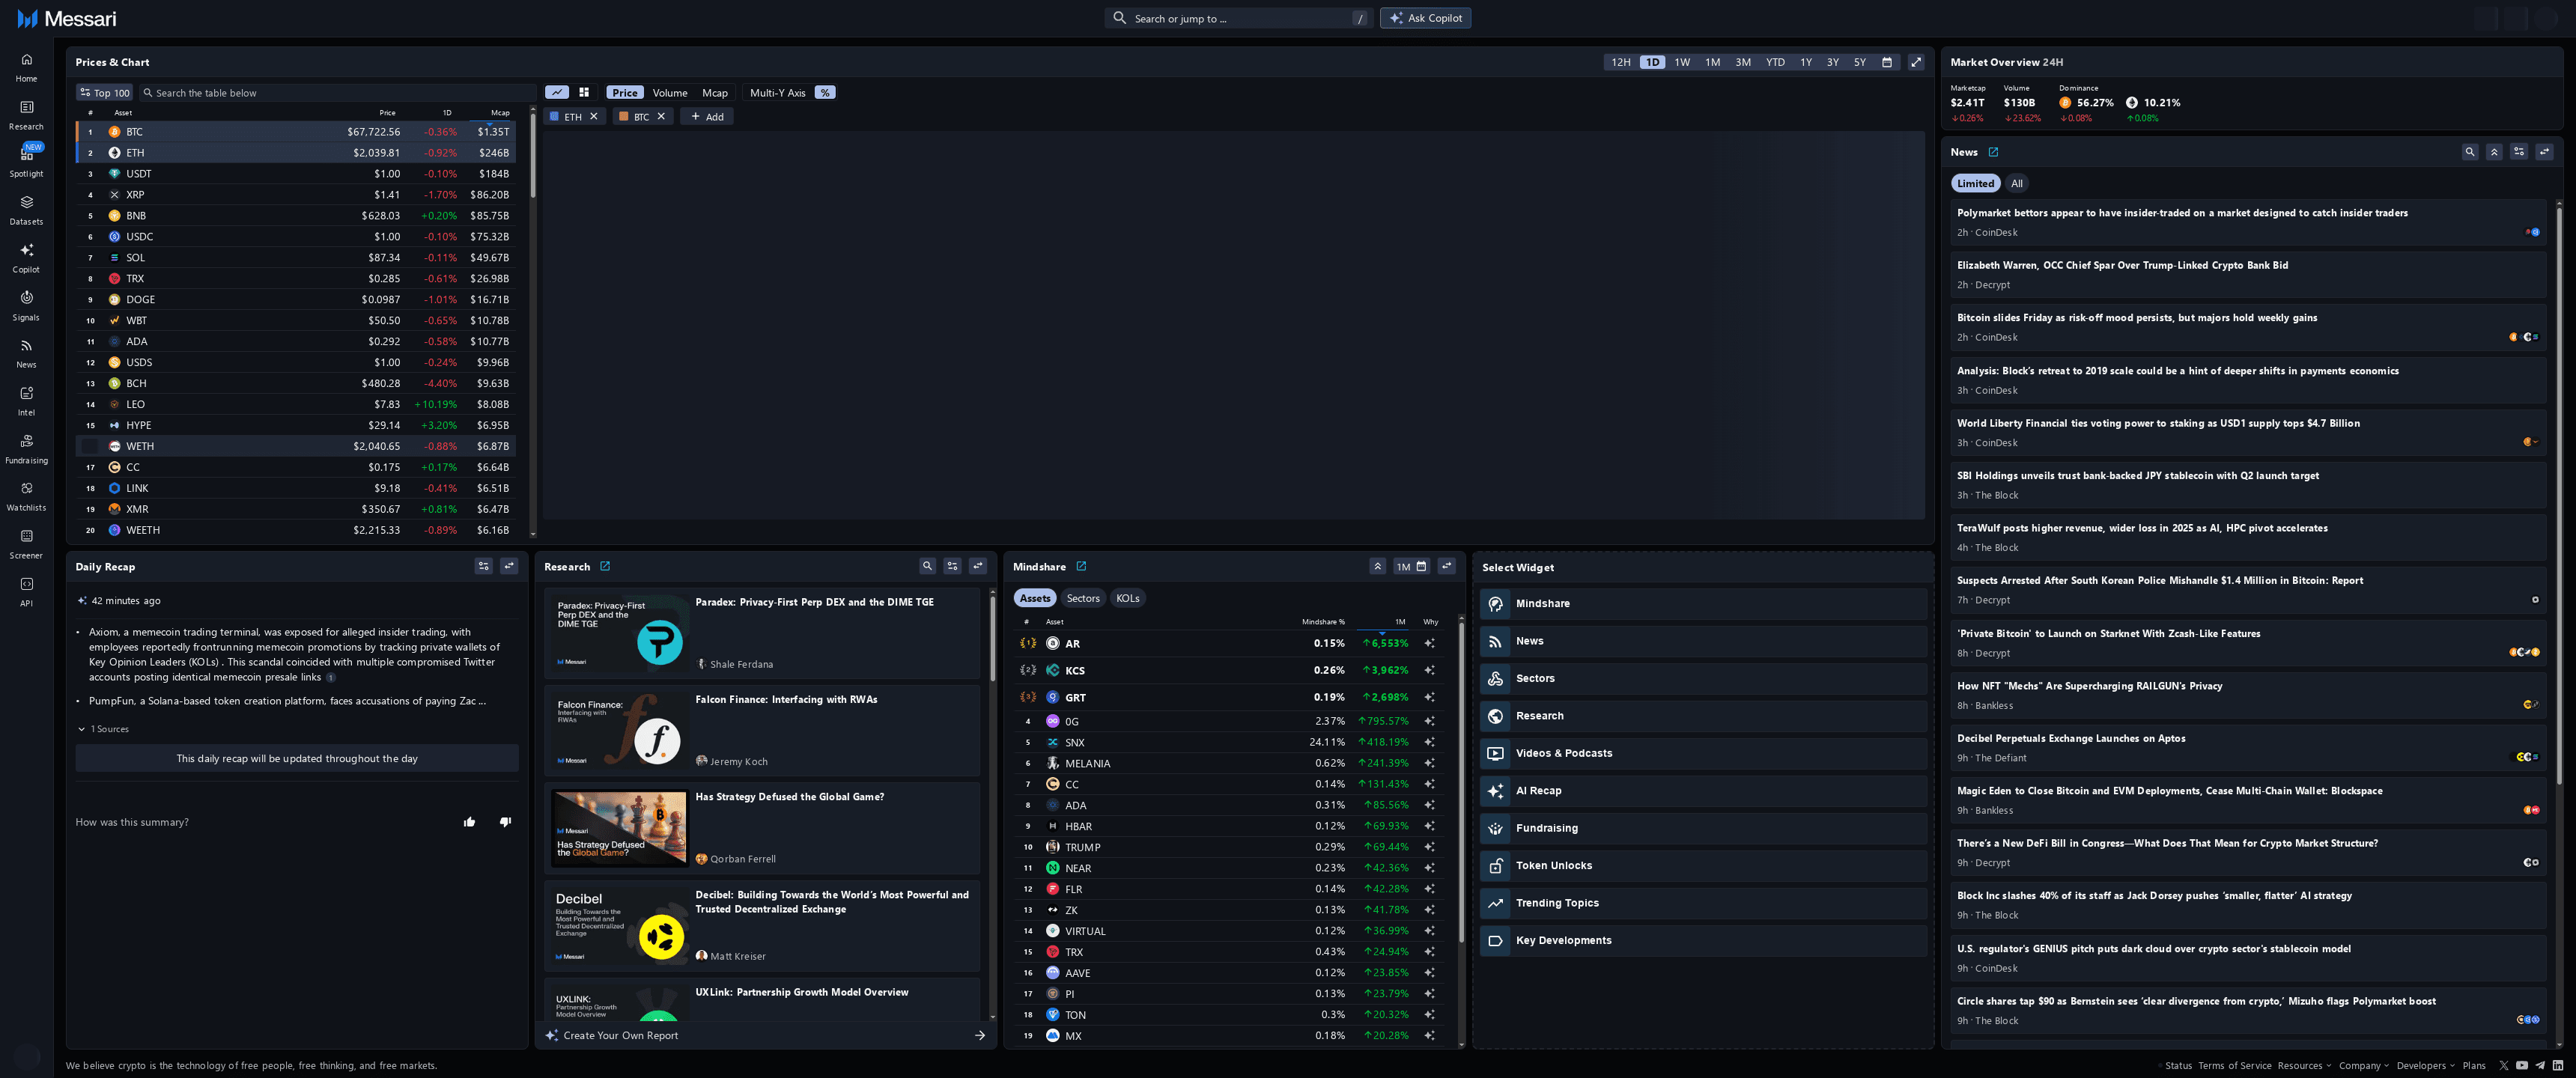
Task: Expand Prices & Chart panel to fullscreen
Action: 1915,61
